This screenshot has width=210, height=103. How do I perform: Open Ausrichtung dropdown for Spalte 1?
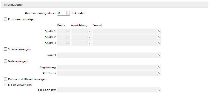[x=89, y=31]
